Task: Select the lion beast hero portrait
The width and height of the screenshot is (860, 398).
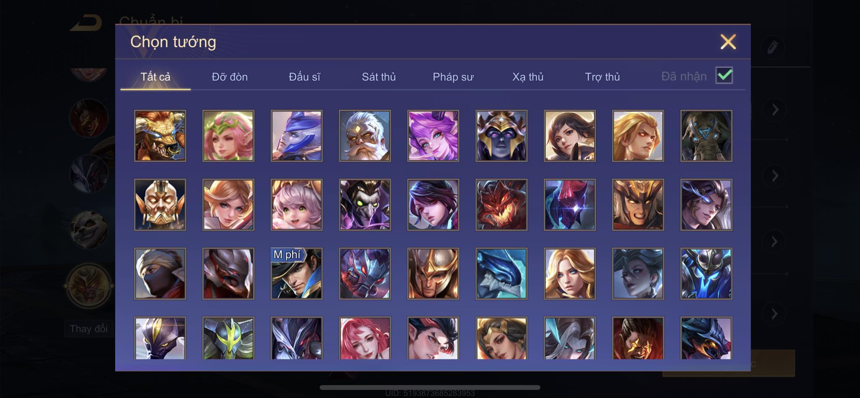Action: click(x=160, y=136)
